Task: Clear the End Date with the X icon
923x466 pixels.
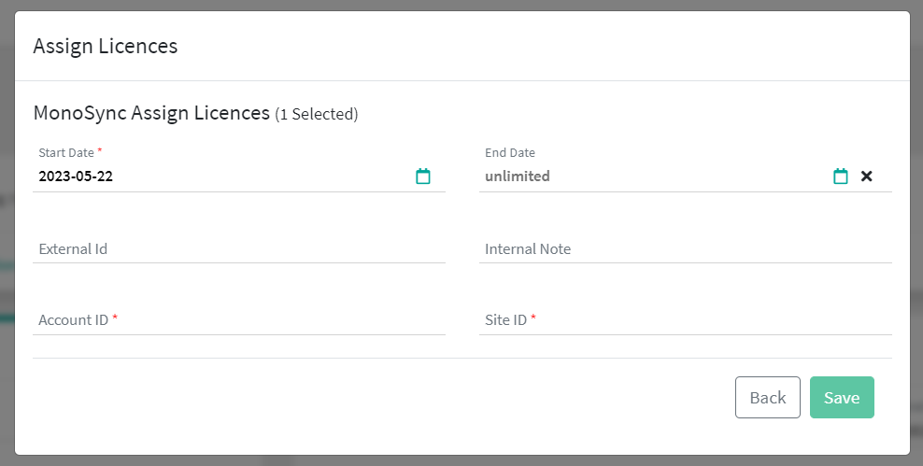Action: 867,176
